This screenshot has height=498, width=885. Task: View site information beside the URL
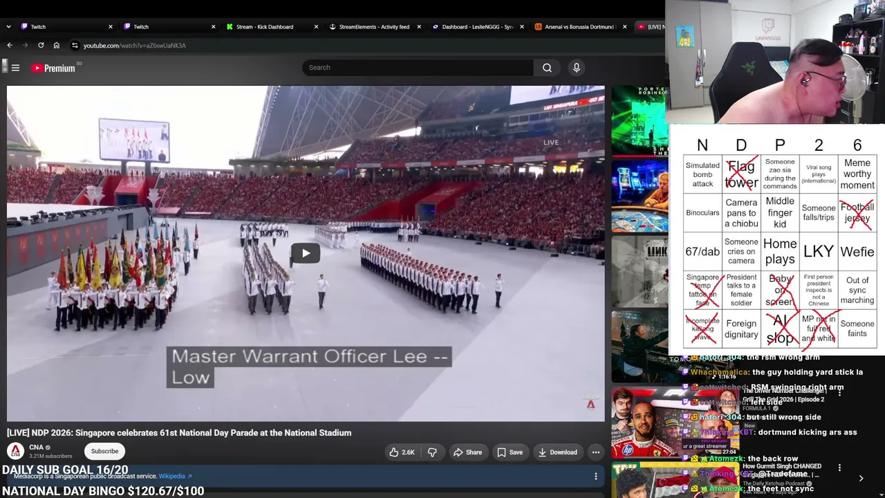click(x=75, y=46)
